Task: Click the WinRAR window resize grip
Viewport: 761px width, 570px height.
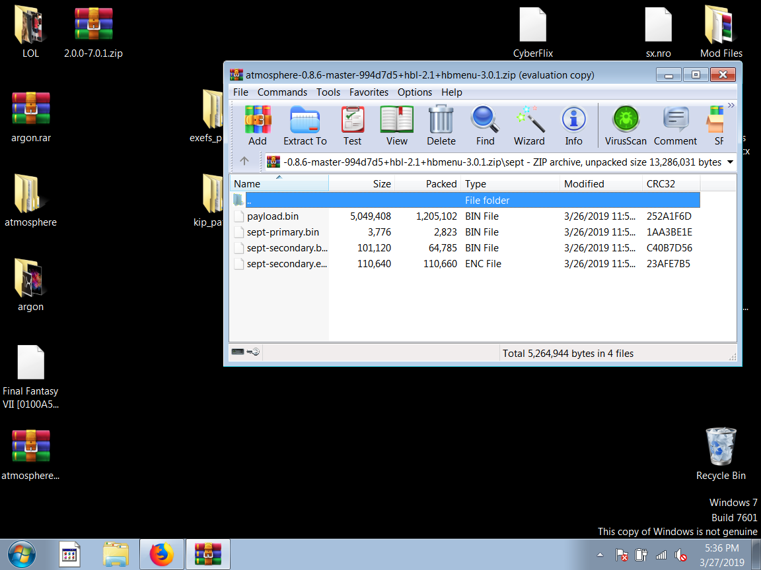Action: (x=733, y=357)
